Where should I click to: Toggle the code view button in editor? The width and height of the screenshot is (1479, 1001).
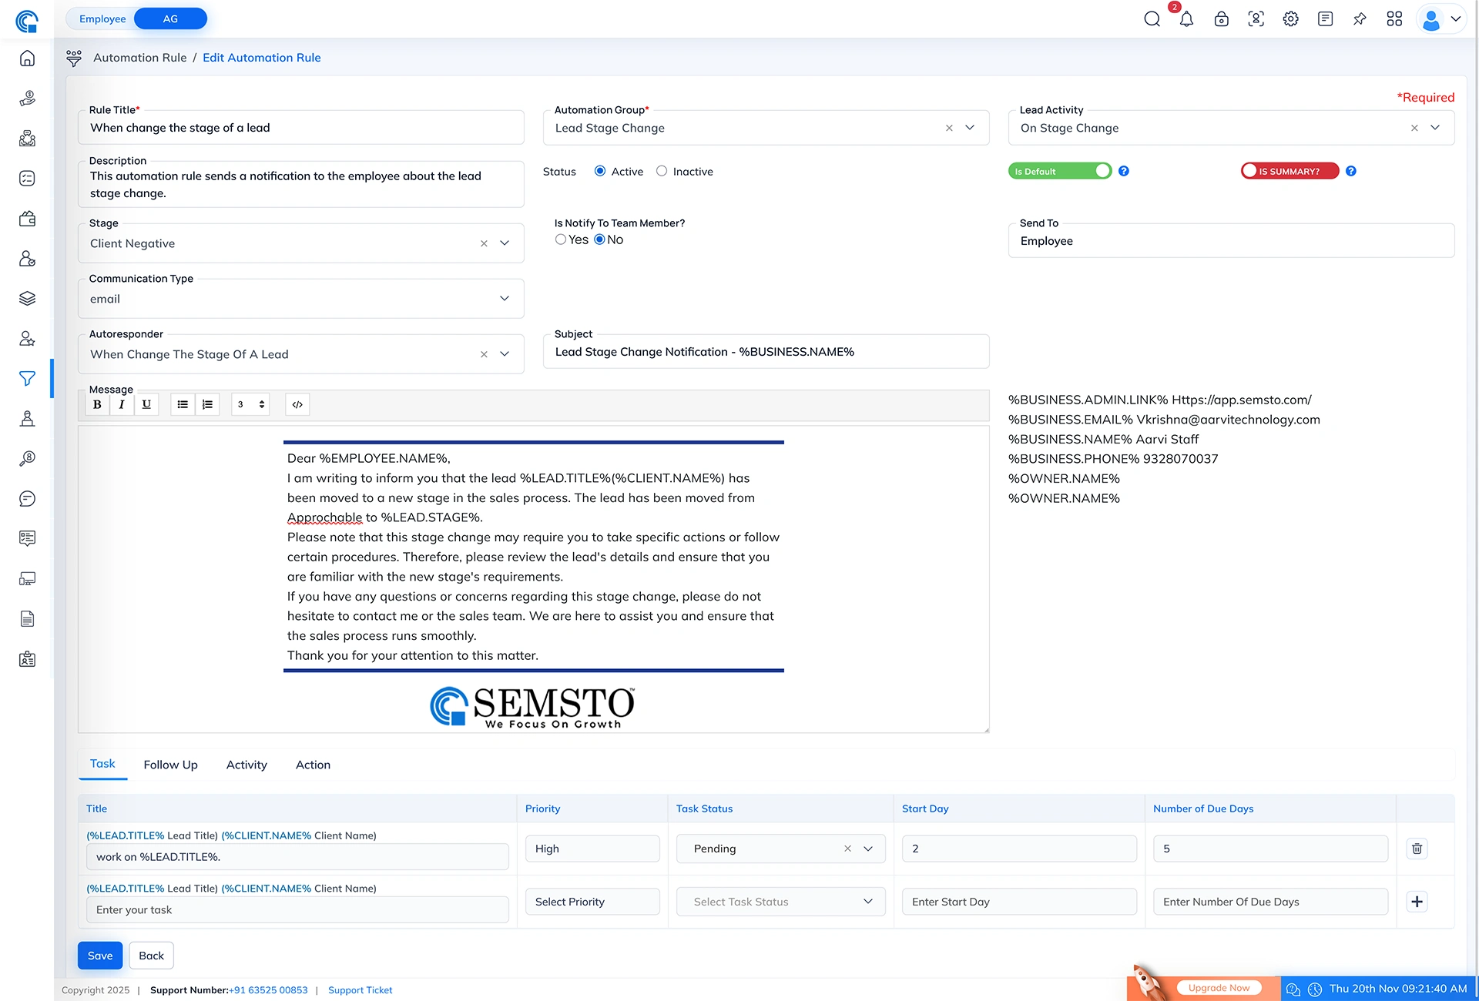[297, 404]
